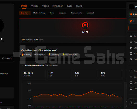The image size is (137, 109).
Task: Go to the INVENTORY tab
Action: [58, 6]
